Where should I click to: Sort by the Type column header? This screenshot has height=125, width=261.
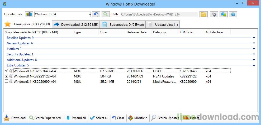[x=86, y=32]
